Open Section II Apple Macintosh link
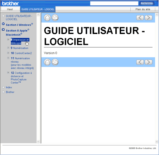The height and width of the screenshot is (155, 159). (17, 32)
